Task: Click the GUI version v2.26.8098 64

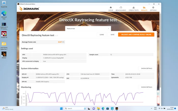Action: point(95,78)
